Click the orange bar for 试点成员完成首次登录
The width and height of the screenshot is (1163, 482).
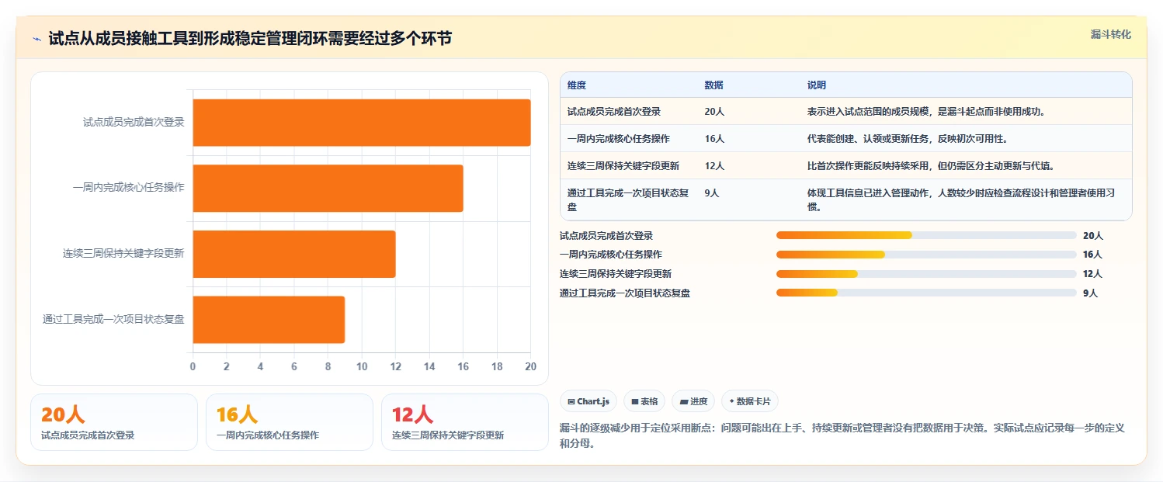point(362,123)
